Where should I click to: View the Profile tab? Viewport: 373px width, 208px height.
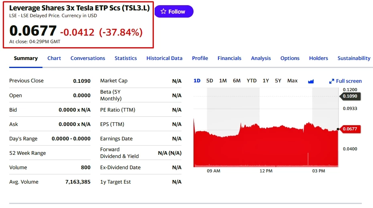tap(200, 58)
